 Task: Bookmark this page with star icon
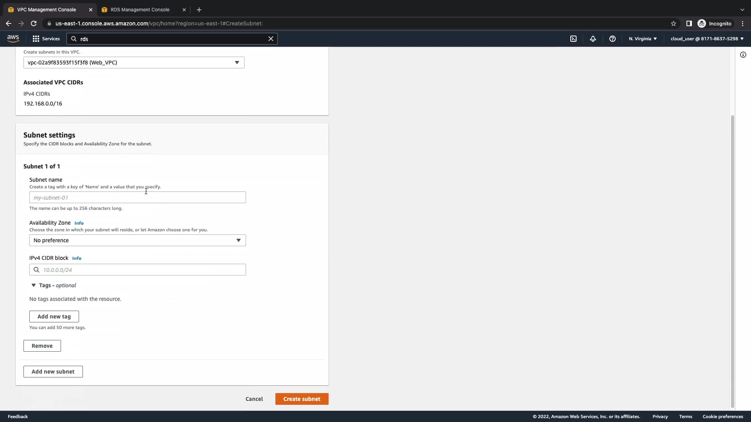click(674, 23)
